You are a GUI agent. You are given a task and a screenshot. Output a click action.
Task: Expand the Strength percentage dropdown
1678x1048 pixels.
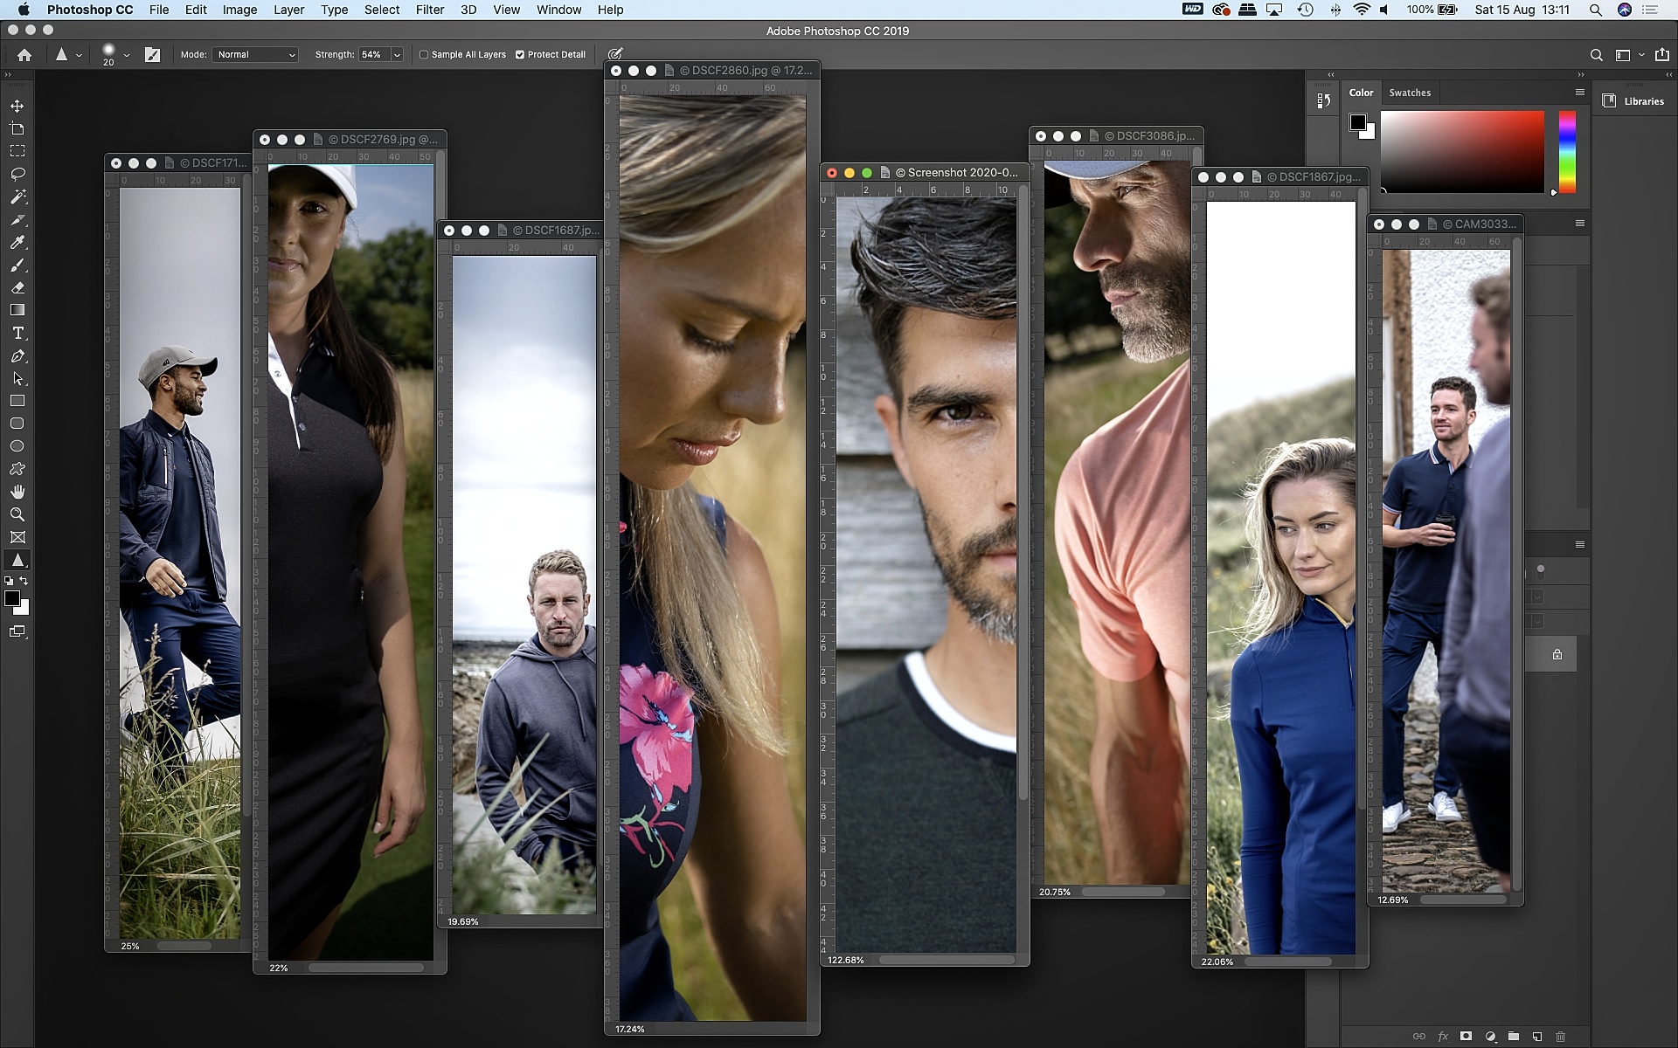coord(397,54)
